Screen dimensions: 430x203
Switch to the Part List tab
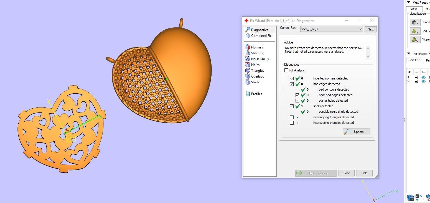(x=414, y=60)
